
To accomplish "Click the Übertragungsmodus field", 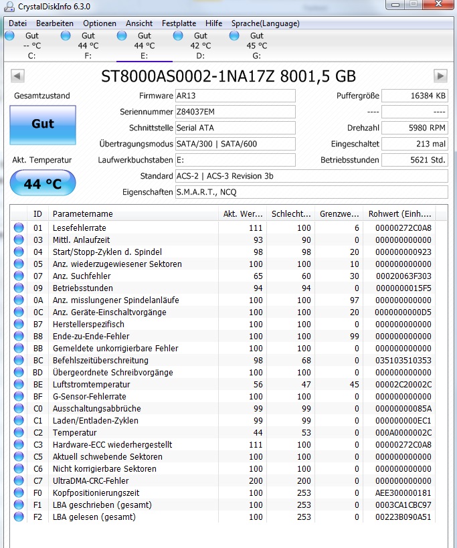I will coord(235,144).
